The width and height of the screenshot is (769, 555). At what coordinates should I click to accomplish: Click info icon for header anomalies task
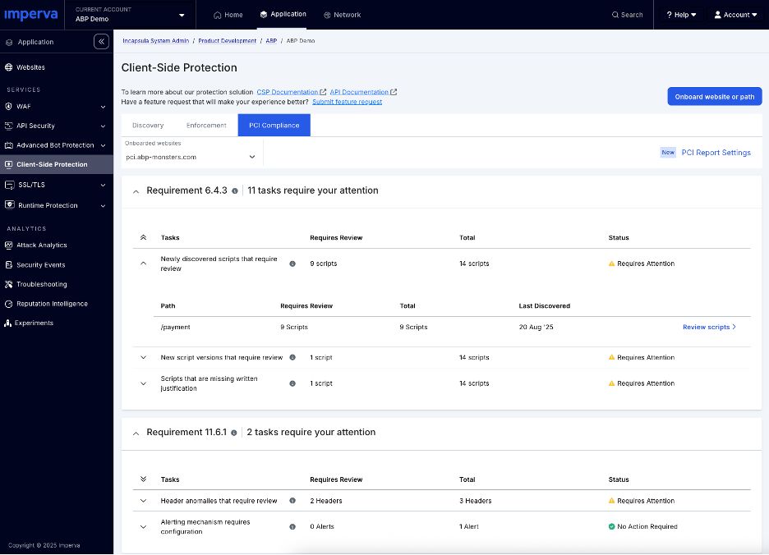point(292,501)
